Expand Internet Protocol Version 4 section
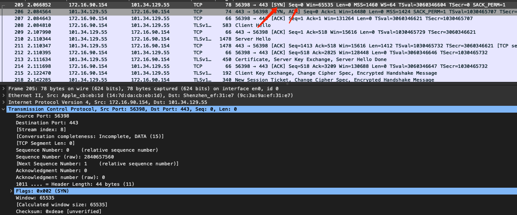The width and height of the screenshot is (517, 215). click(4, 102)
